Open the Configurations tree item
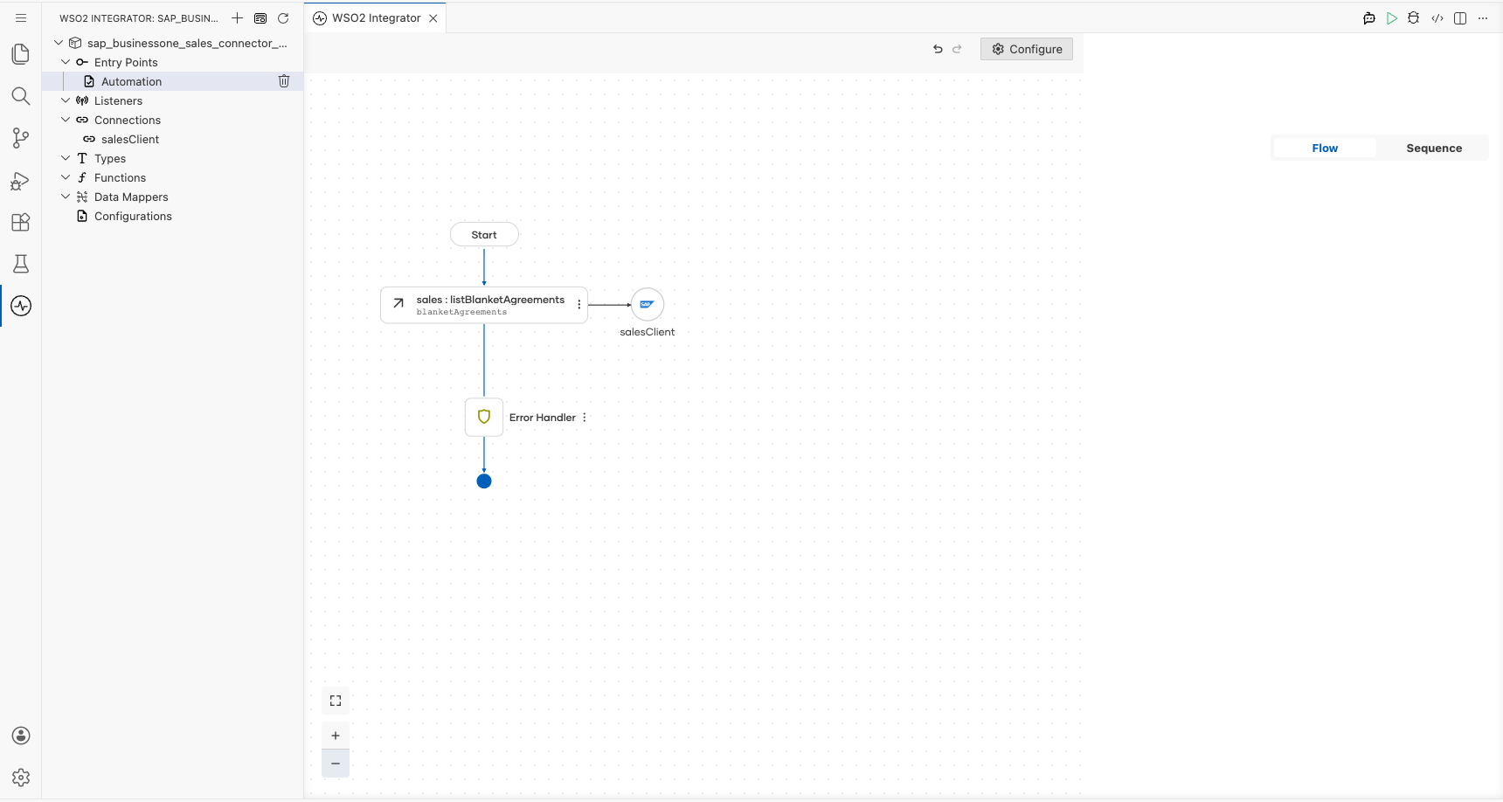 173,216
